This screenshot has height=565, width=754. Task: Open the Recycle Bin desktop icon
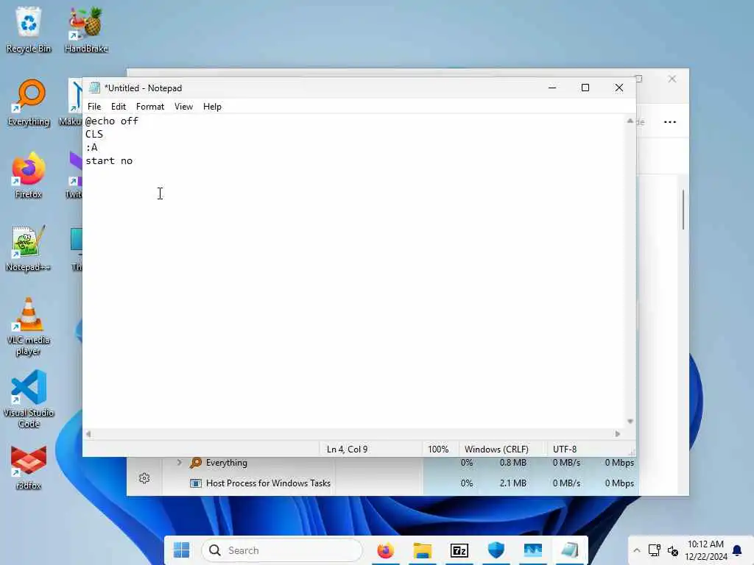(x=29, y=29)
